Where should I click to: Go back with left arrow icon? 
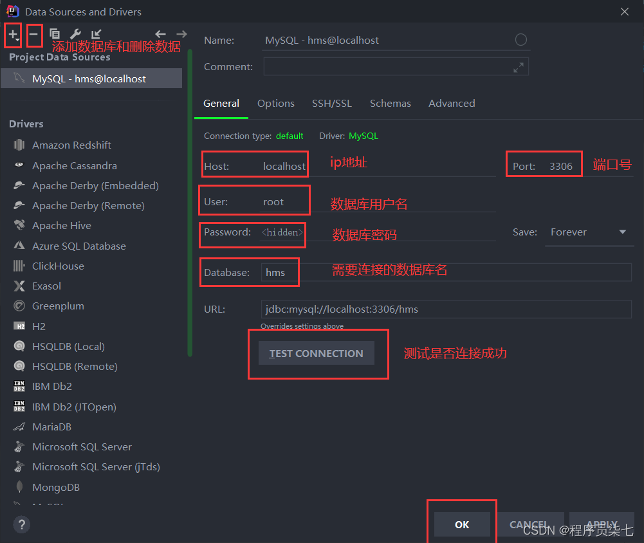point(160,34)
